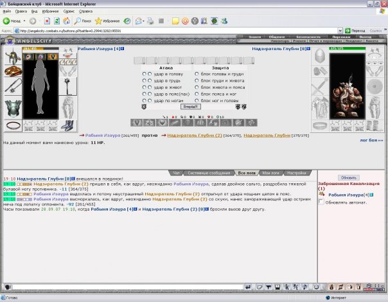Click the Print icon in toolbar
The width and height of the screenshot is (388, 302).
click(x=150, y=21)
